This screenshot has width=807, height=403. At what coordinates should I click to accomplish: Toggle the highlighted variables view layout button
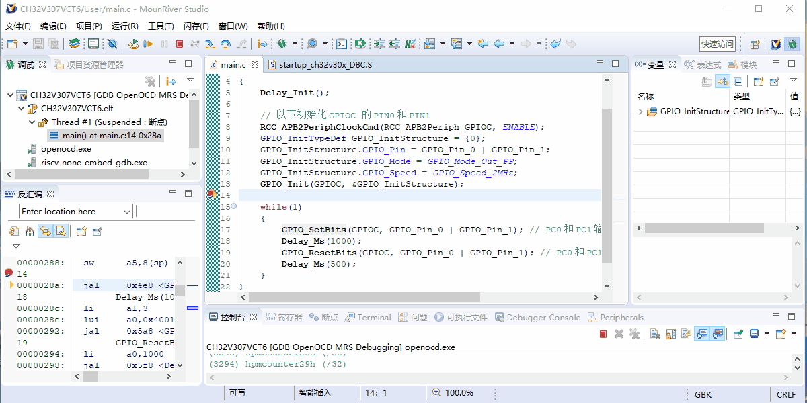[722, 81]
